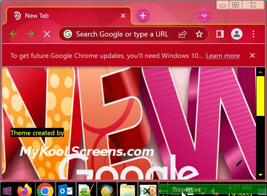Screen dimensions: 267x196
Task: Open the MyKoolScreens.com theme link
Action: (87, 151)
